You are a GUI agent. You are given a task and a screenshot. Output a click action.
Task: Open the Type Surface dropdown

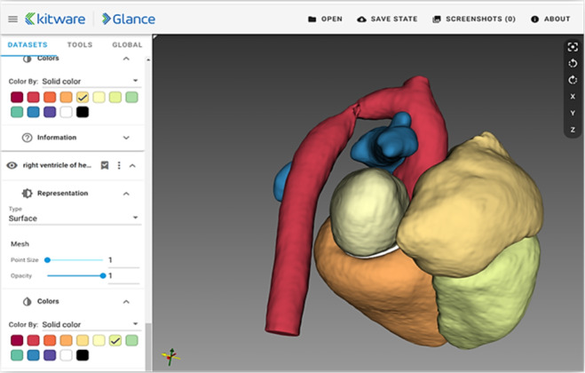pyautogui.click(x=75, y=218)
